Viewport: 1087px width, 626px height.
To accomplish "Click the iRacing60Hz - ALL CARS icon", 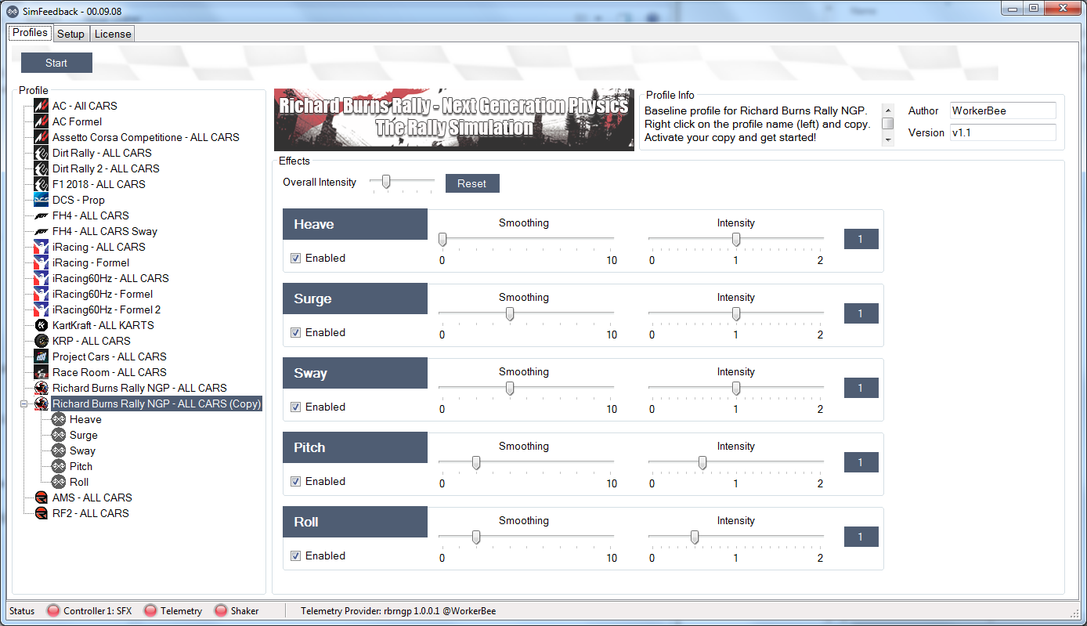I will tap(42, 278).
